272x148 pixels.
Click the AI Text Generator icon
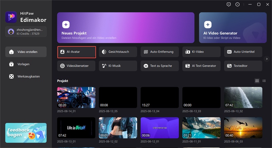[188, 66]
